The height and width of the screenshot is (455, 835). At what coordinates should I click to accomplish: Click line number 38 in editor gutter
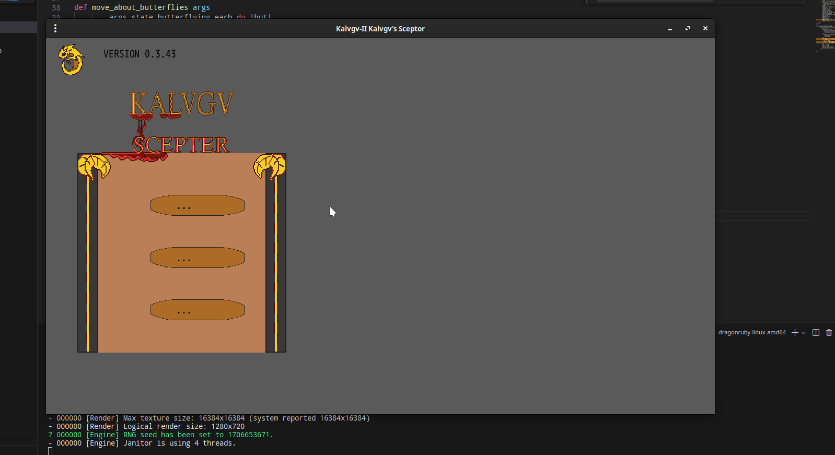(56, 8)
